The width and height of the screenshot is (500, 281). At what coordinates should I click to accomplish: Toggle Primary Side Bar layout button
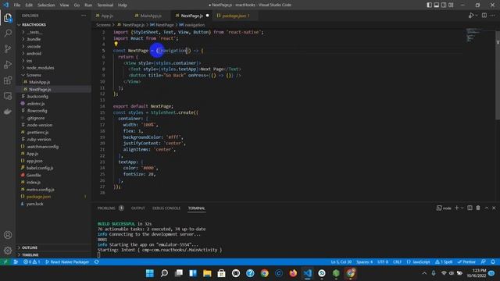(x=429, y=5)
